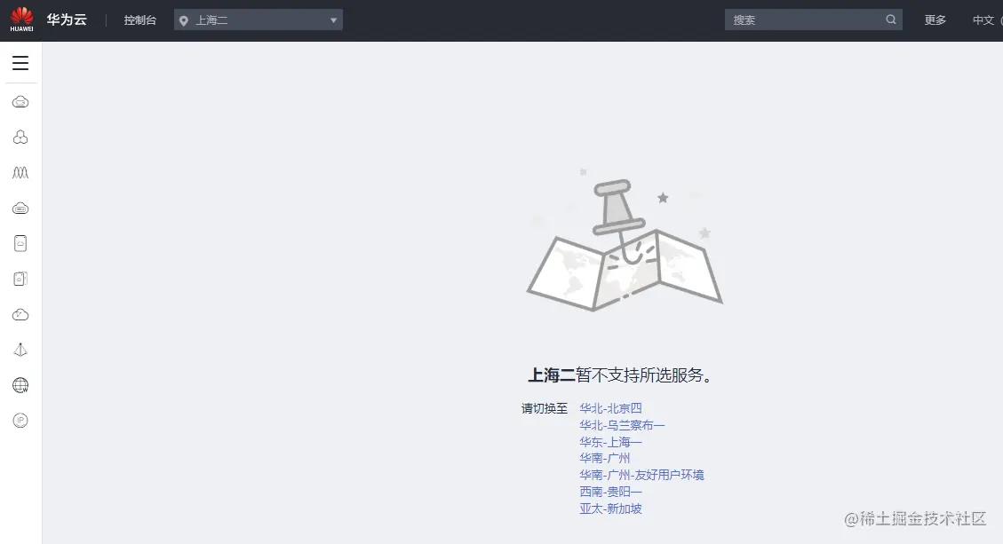Switch to region 华东-上海一
1003x544 pixels.
tap(611, 442)
